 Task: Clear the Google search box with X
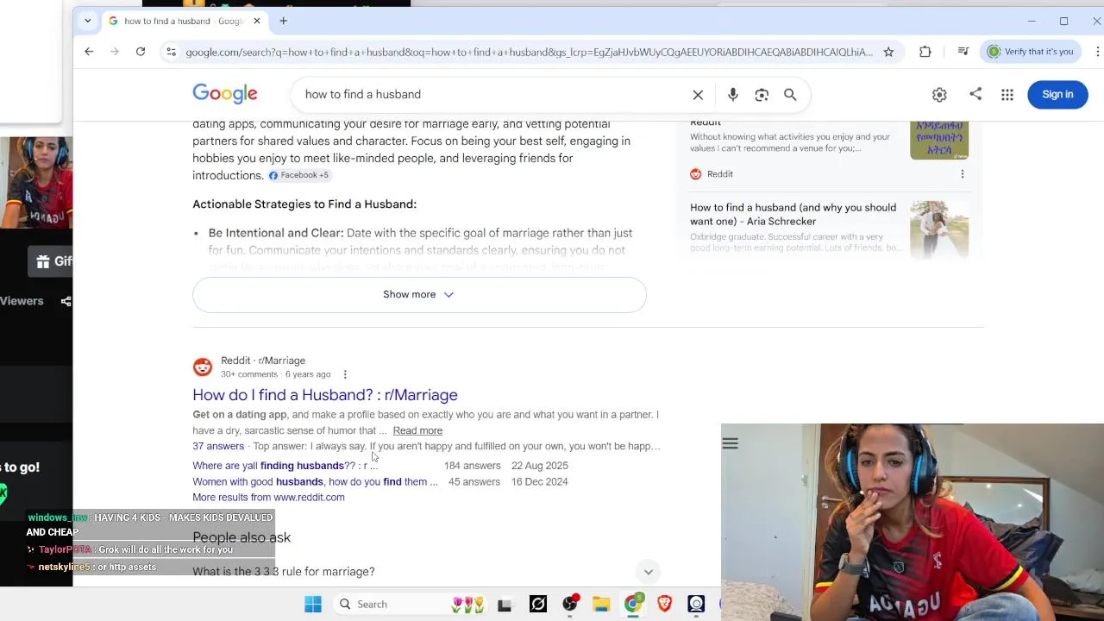(x=698, y=95)
